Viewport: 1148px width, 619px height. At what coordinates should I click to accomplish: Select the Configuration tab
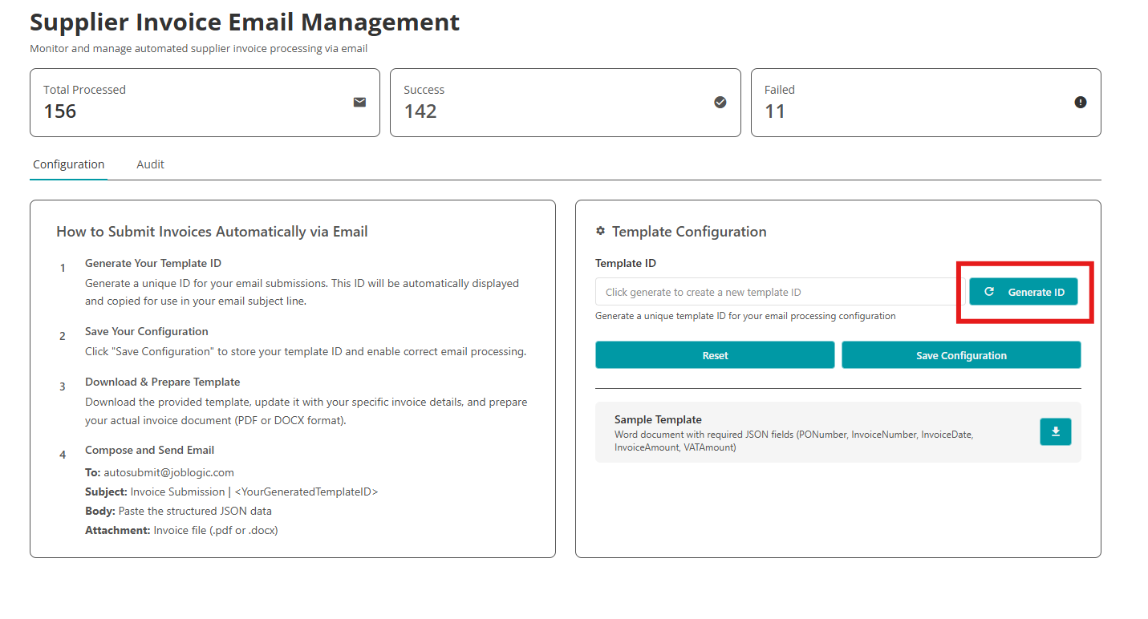tap(68, 164)
